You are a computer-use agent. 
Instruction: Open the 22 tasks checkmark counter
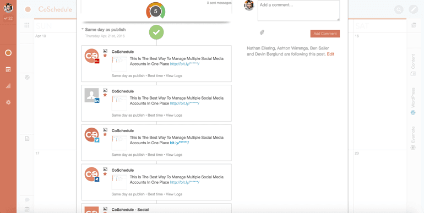[8, 18]
